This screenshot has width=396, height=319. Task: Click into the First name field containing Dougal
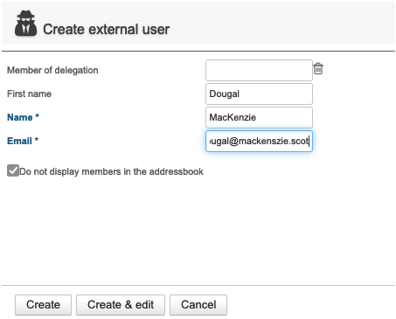tap(259, 94)
